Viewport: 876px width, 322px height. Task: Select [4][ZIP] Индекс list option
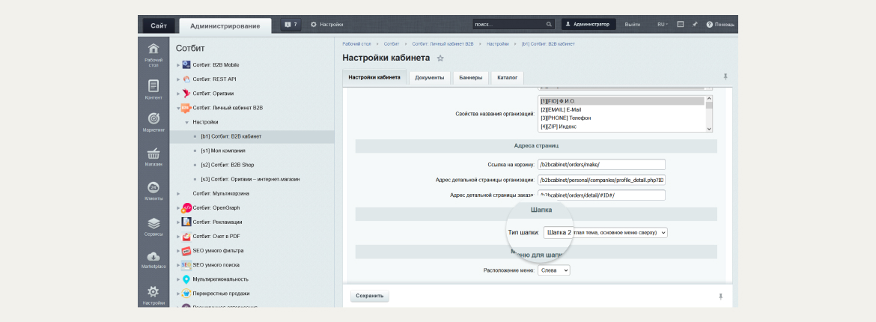point(621,127)
